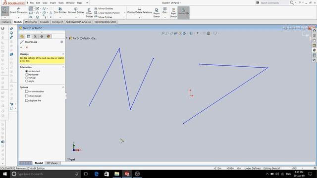
Task: Open the File menu
Action: point(32,3)
